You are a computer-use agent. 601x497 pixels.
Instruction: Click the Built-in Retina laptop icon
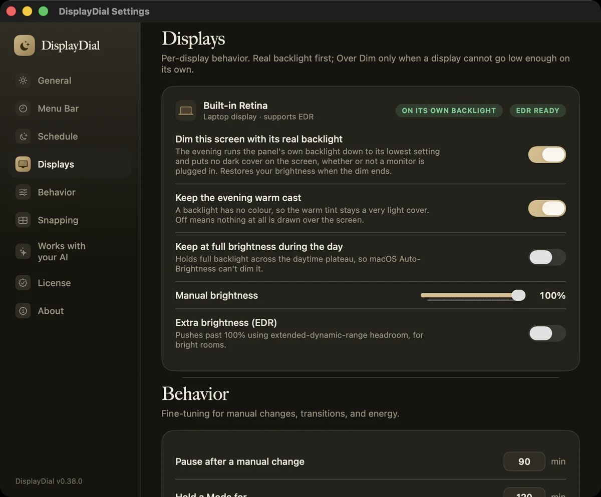point(186,111)
